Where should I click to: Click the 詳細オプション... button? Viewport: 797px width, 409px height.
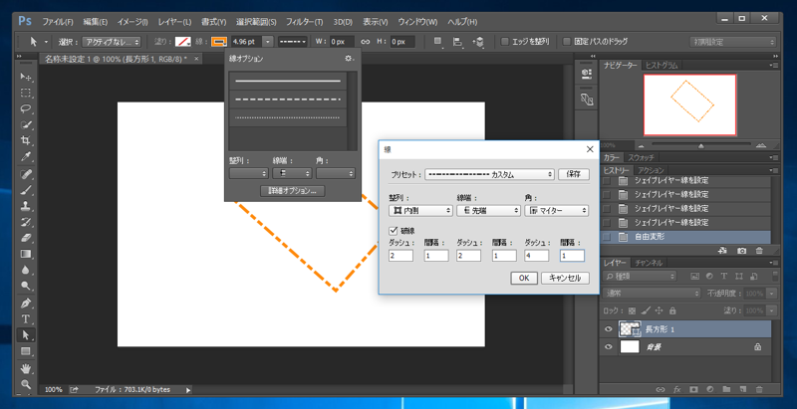point(292,191)
